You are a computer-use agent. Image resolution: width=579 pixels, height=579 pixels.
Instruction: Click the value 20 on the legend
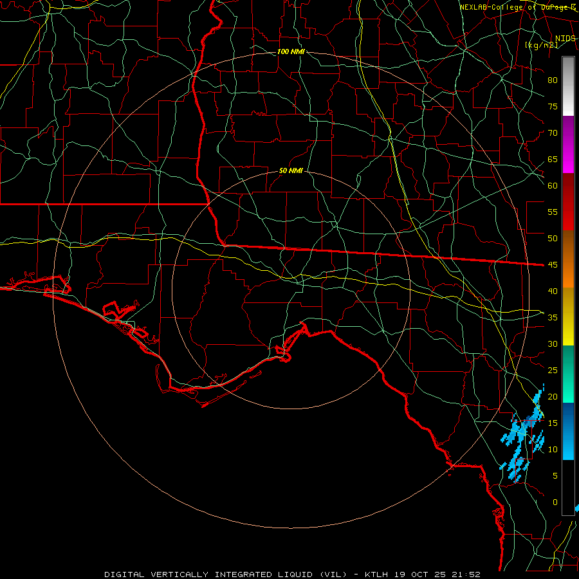(x=553, y=396)
